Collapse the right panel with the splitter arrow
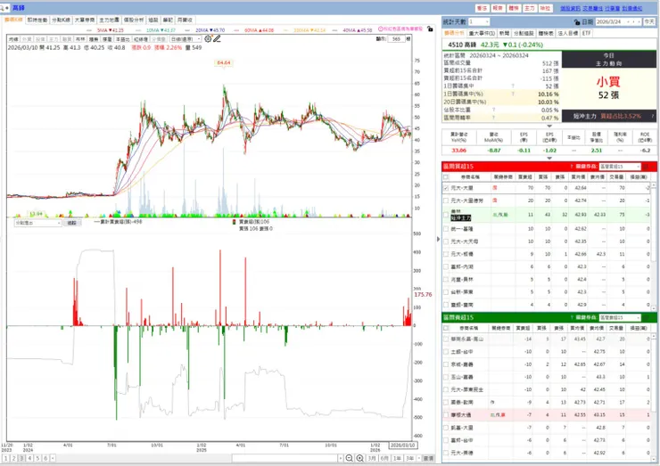Viewport: 660px width, 466px height. tap(438, 239)
